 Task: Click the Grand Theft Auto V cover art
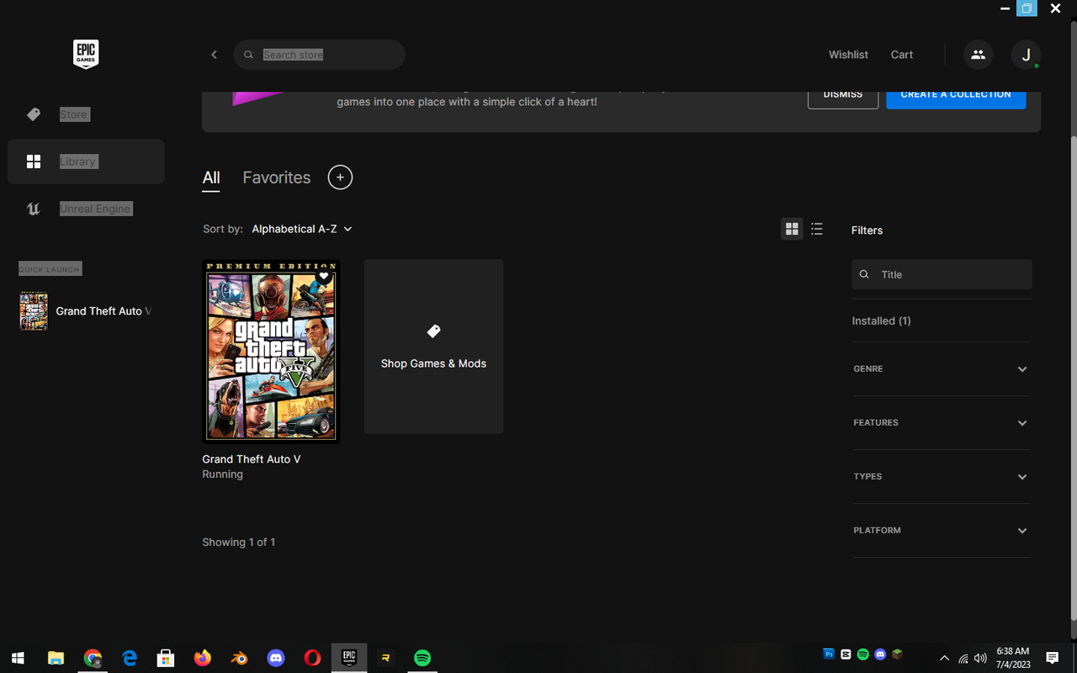[x=271, y=351]
